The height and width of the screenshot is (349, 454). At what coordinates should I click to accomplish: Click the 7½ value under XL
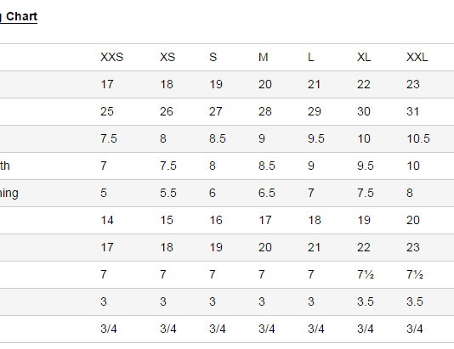click(366, 274)
